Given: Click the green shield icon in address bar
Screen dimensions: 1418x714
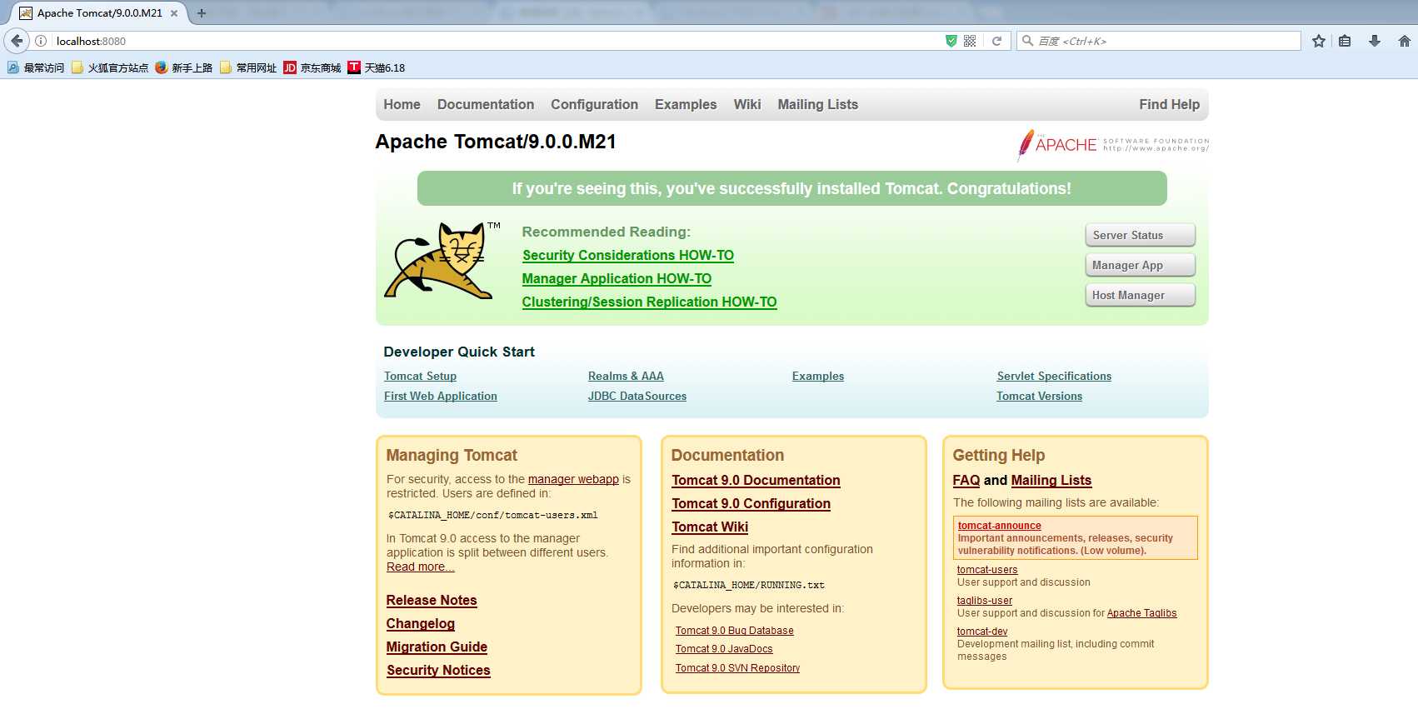Looking at the screenshot, I should (x=951, y=41).
